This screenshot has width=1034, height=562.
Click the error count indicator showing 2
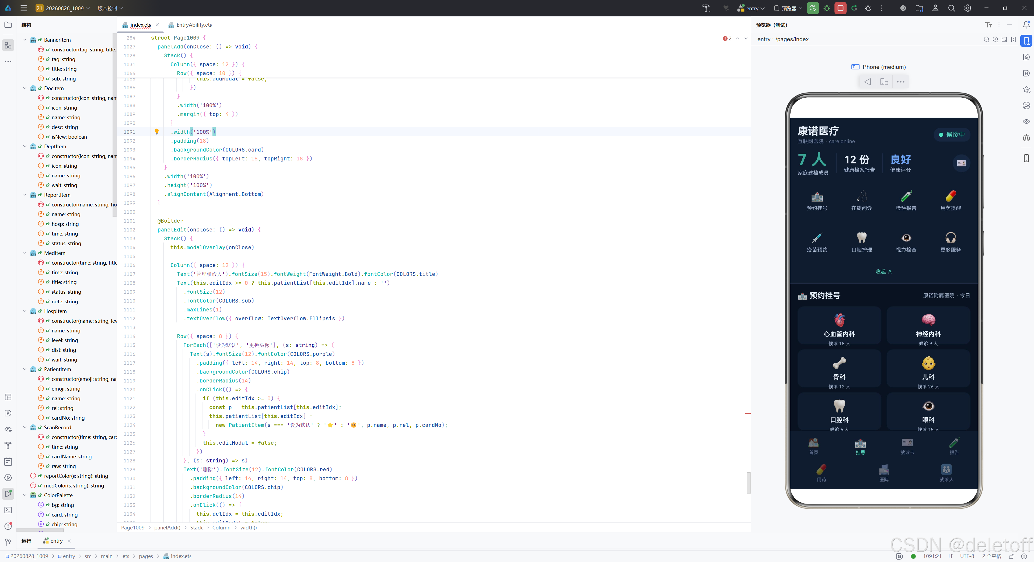pyautogui.click(x=727, y=38)
